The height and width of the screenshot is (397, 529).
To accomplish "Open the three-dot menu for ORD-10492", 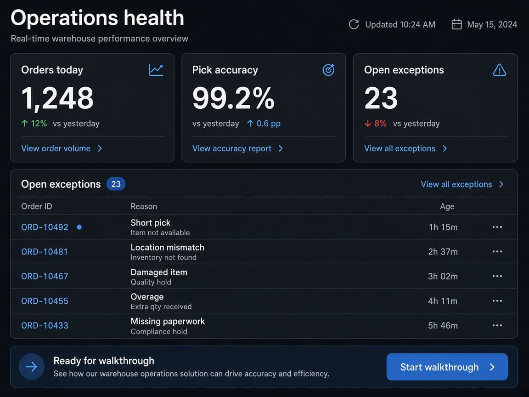I will click(x=497, y=227).
